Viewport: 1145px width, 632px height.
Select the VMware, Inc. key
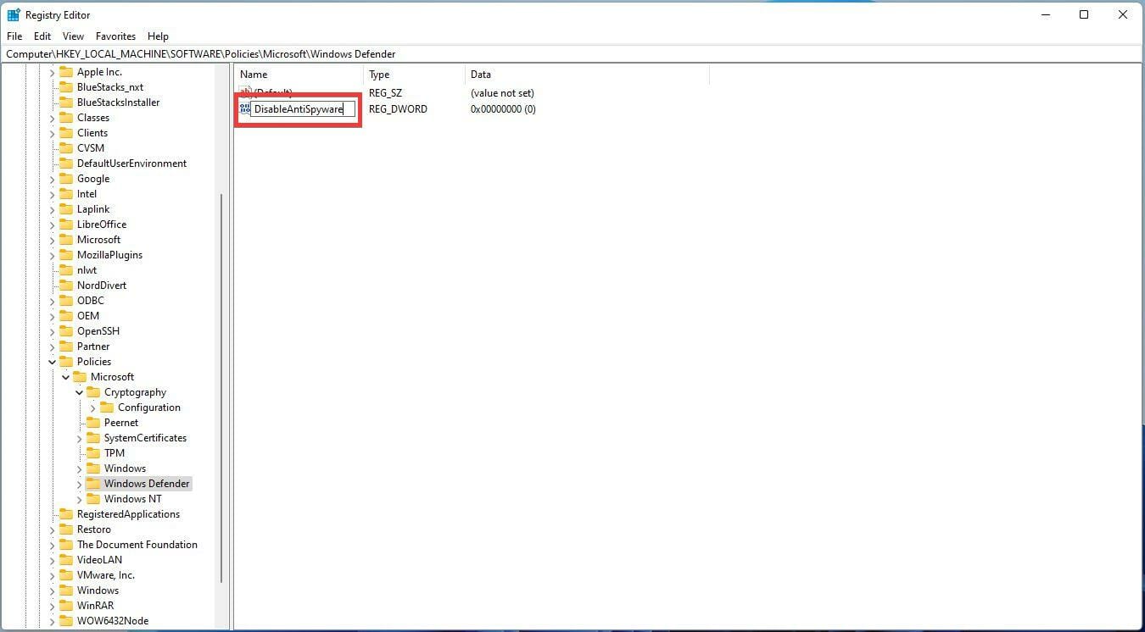[106, 575]
